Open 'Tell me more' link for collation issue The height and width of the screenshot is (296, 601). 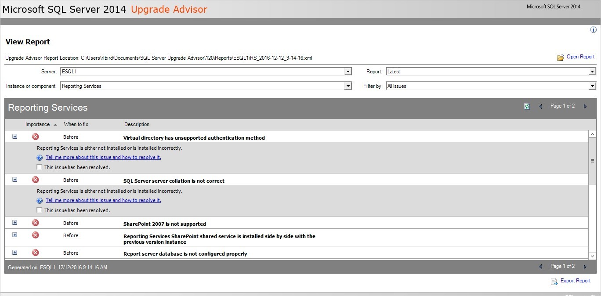103,200
